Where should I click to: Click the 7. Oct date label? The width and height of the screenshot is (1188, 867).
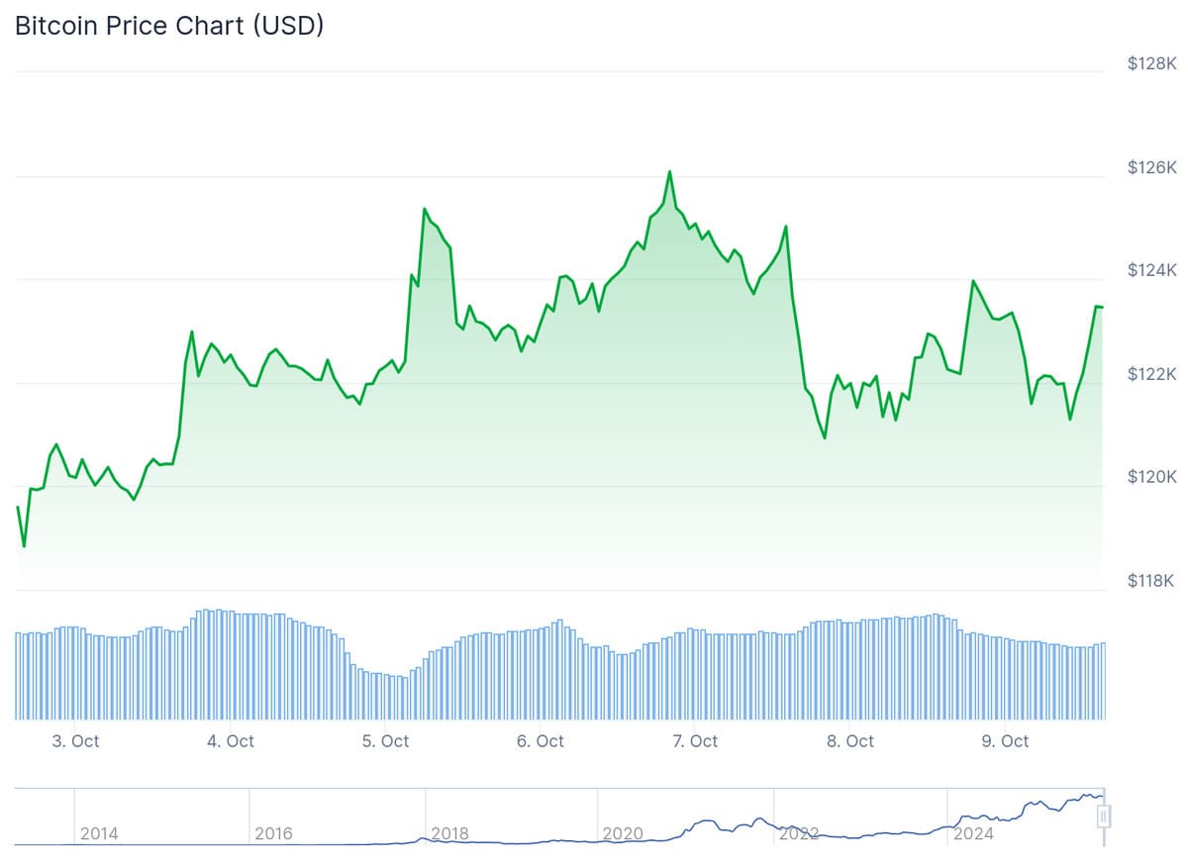(695, 741)
